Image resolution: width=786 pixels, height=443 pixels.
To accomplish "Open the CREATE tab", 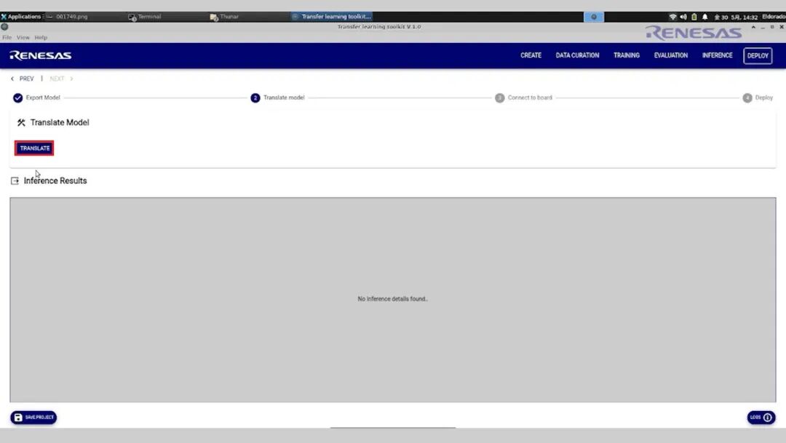I will 531,55.
